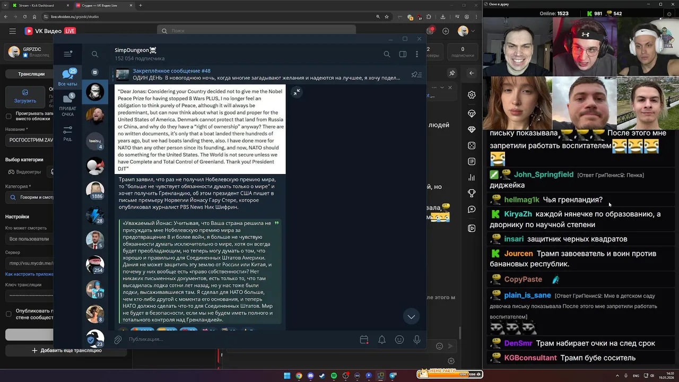The width and height of the screenshot is (679, 382).
Task: Open the chat with 1886 unread messages
Action: pyautogui.click(x=95, y=190)
